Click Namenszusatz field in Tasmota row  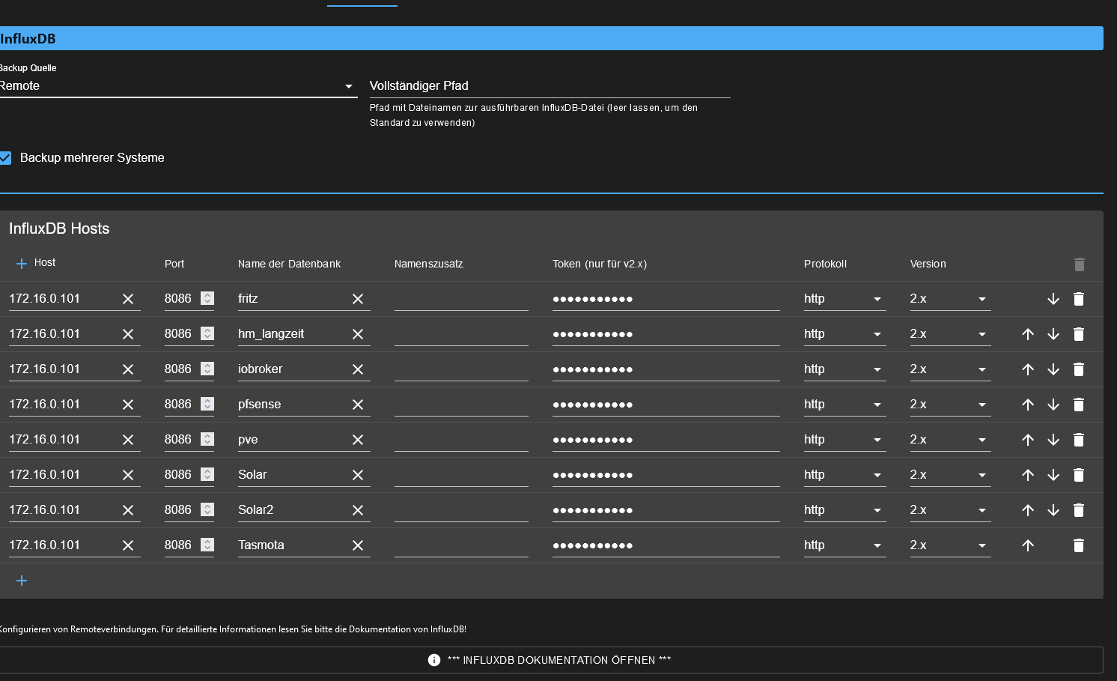tap(461, 545)
